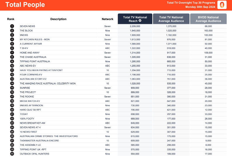The width and height of the screenshot is (232, 160).
Task: Click AUSTRALIAN CRIME STORIES: THE INVESTIGATORS text
Action: [x=49, y=136]
